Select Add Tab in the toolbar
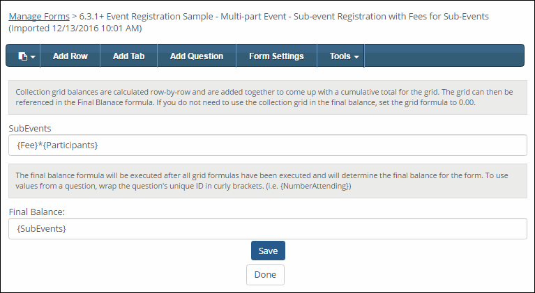The width and height of the screenshot is (535, 293). pyautogui.click(x=128, y=56)
